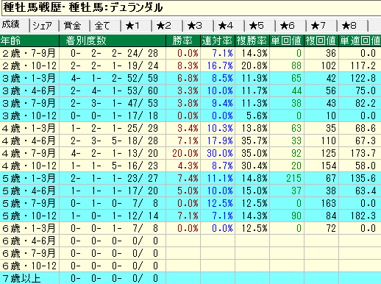Open the 賞金 tab

click(x=75, y=26)
